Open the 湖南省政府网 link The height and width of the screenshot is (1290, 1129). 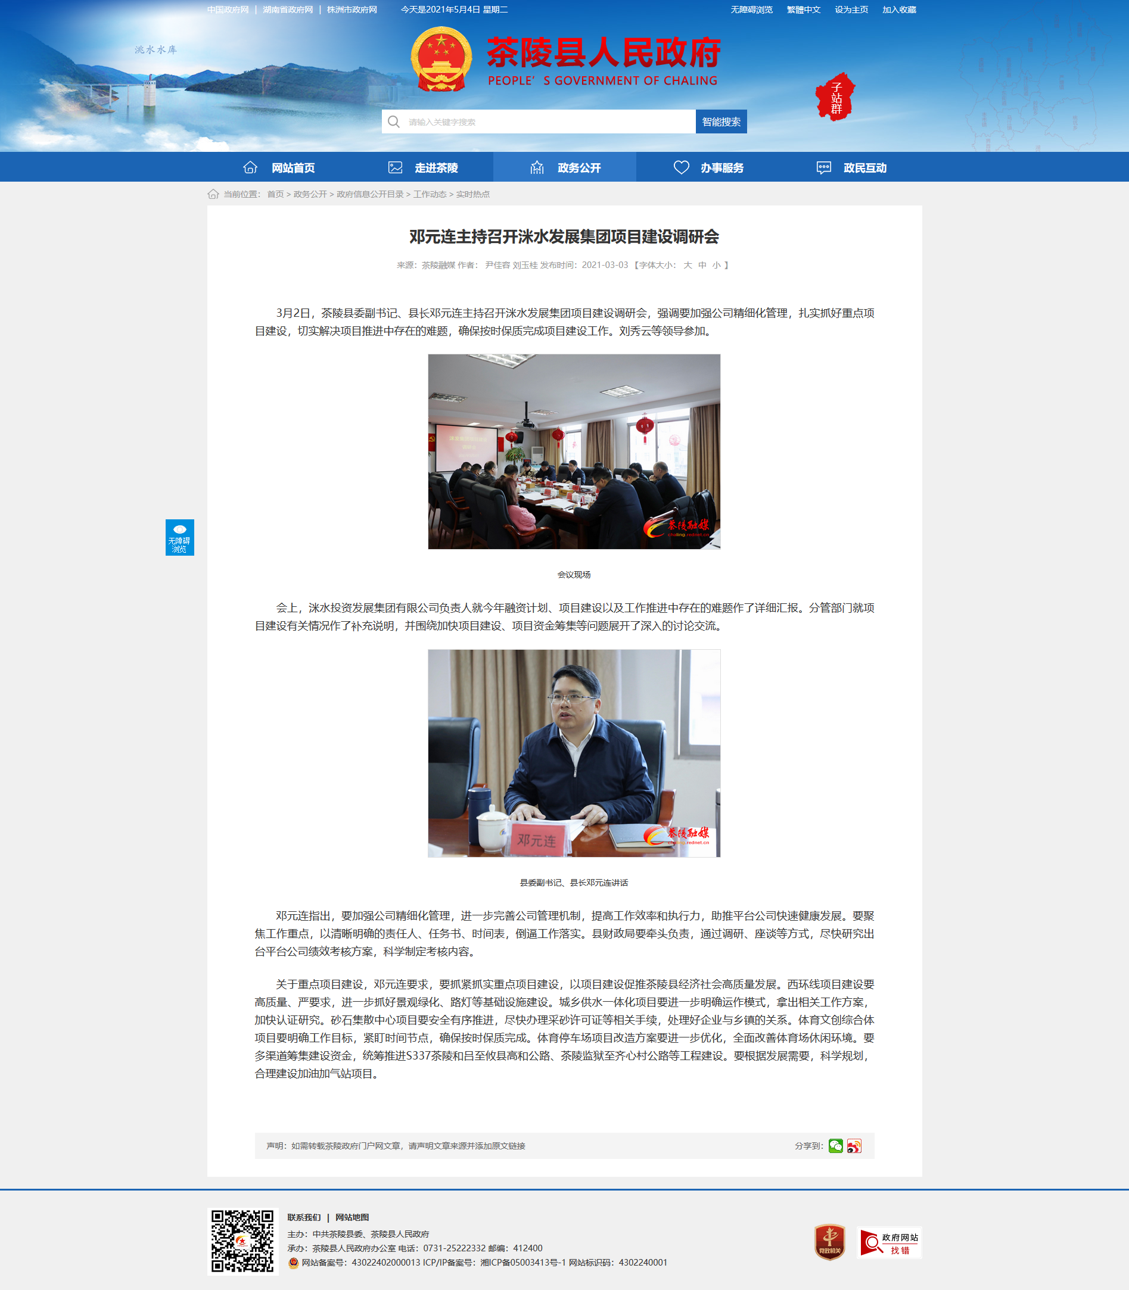tap(288, 10)
